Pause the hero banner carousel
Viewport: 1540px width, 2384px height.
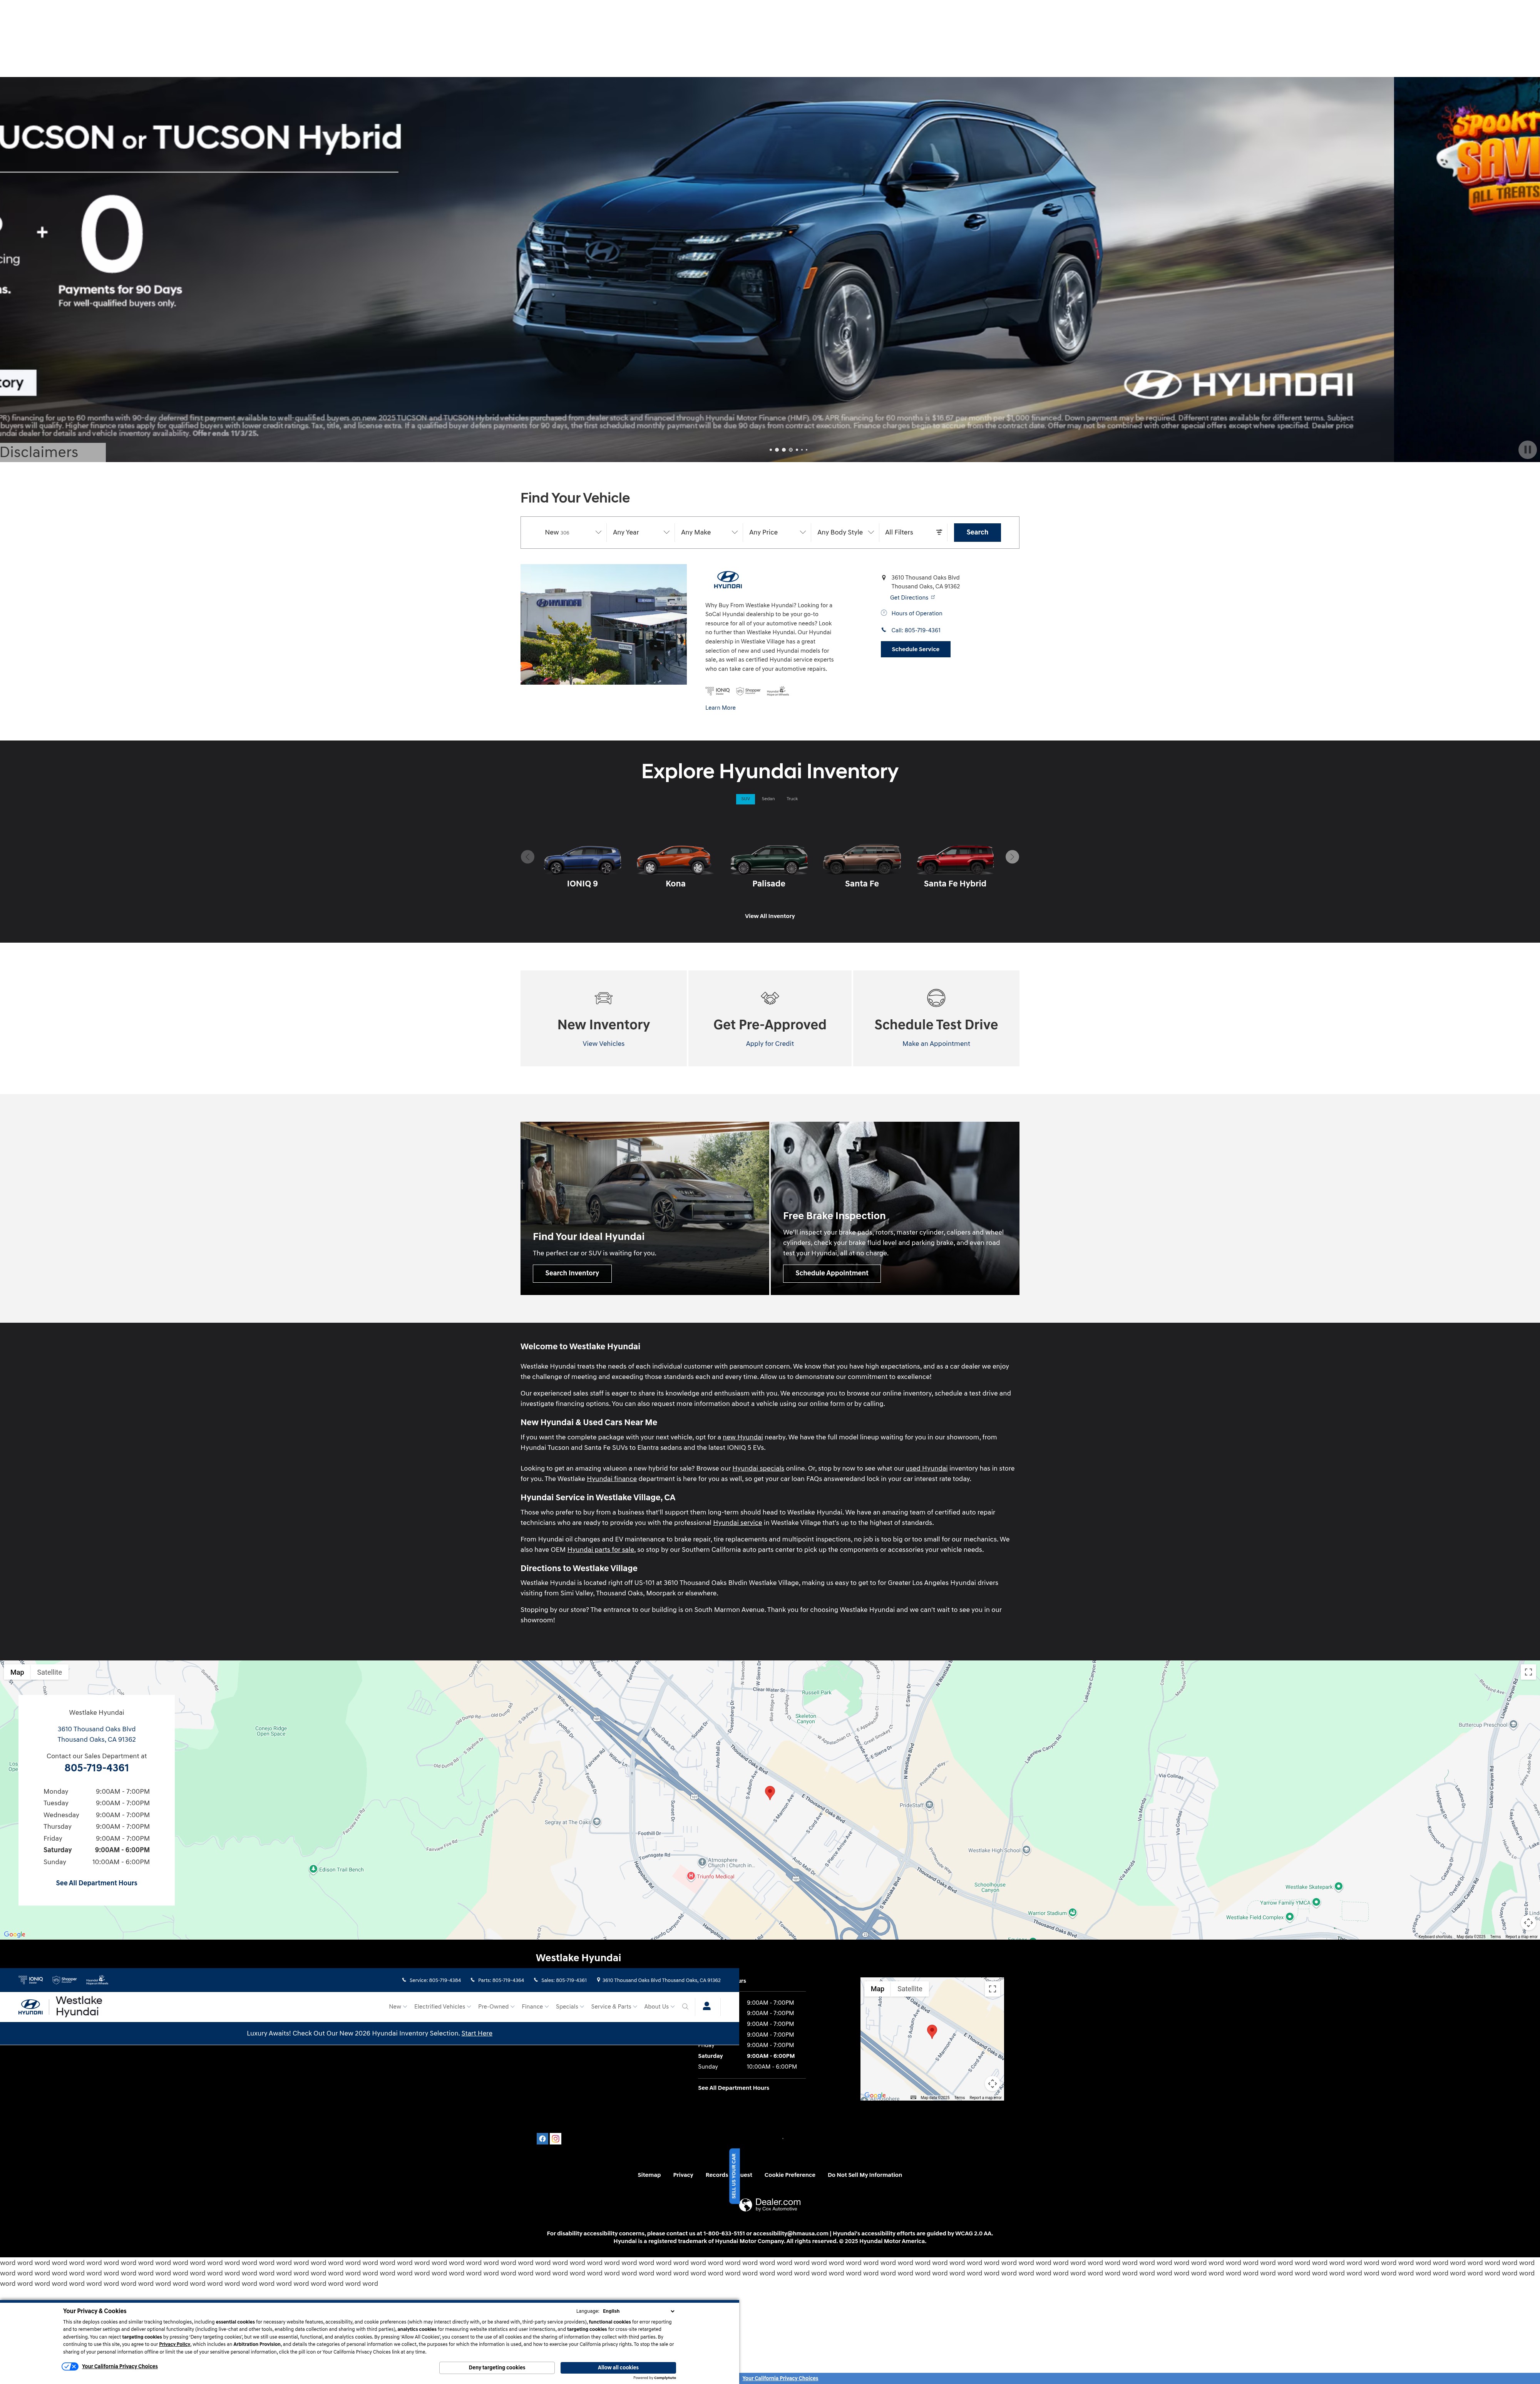pos(1527,450)
